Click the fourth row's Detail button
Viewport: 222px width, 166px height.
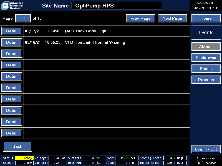pyautogui.click(x=12, y=65)
